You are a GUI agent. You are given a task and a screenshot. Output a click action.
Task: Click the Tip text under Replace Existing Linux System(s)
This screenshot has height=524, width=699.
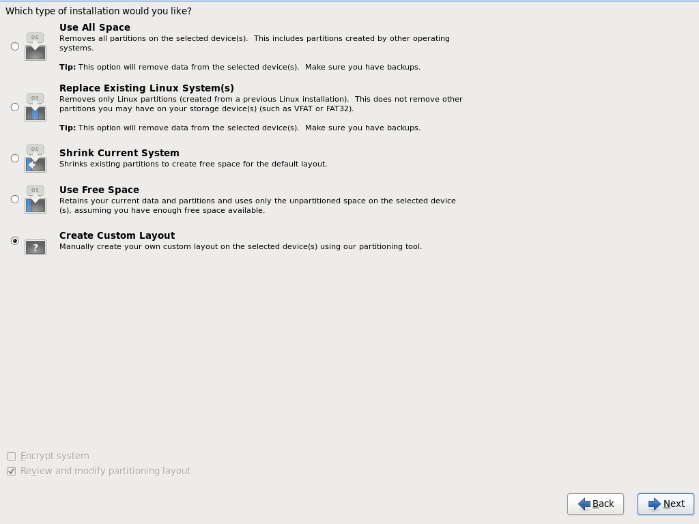click(240, 128)
